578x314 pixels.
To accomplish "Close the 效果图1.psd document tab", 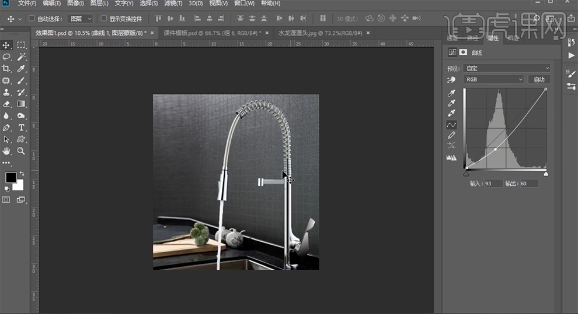I will (152, 33).
